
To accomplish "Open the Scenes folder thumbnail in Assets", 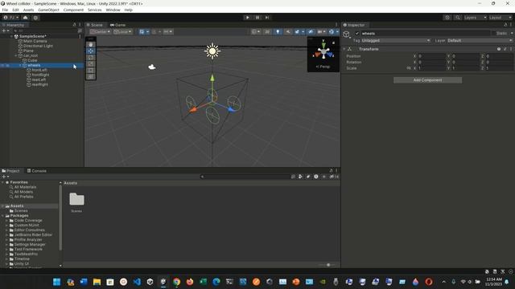I will coord(76,200).
